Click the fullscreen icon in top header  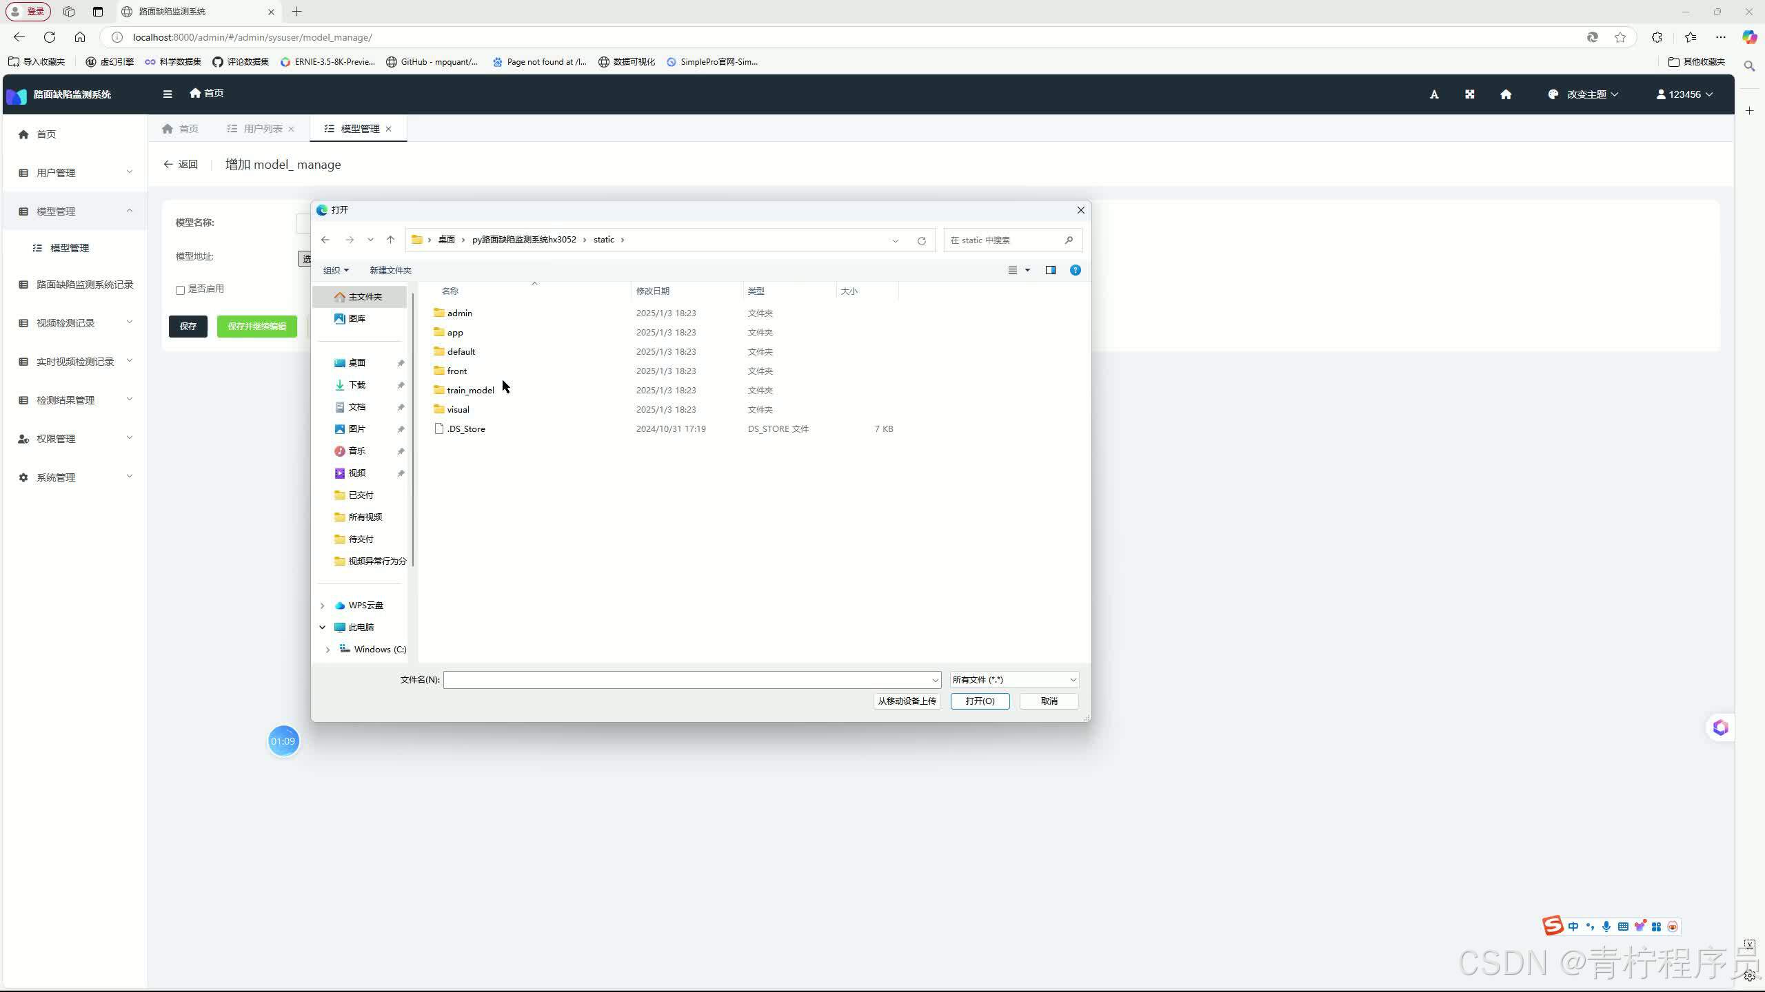click(1469, 94)
